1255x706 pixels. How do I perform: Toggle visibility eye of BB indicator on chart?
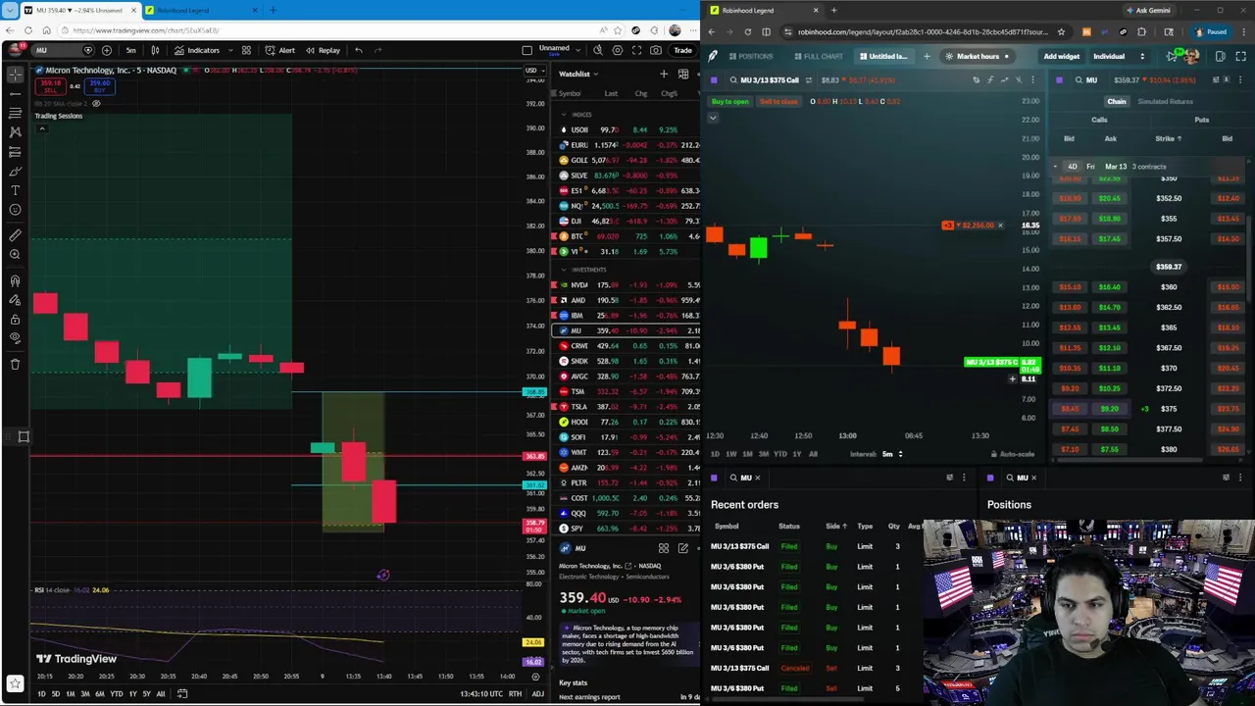[x=96, y=103]
